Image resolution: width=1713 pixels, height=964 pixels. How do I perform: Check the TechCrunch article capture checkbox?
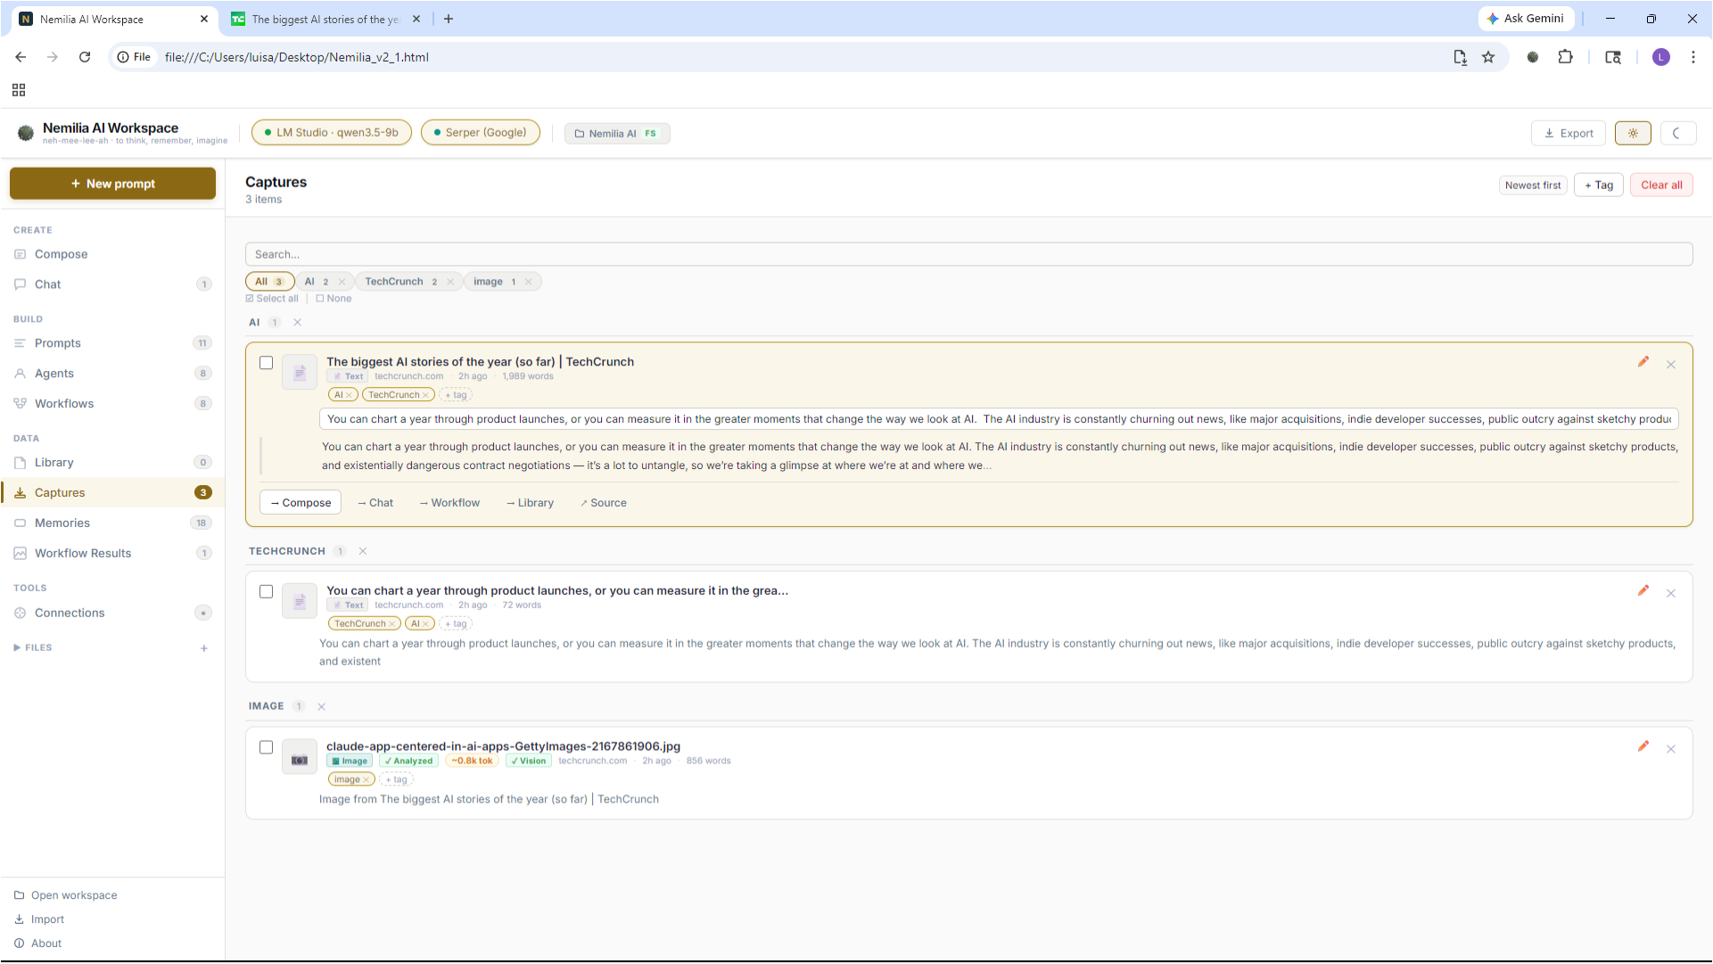click(x=266, y=591)
